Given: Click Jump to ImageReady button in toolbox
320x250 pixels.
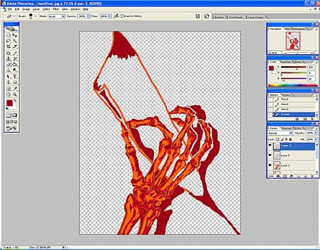Looking at the screenshot, I should 11,128.
